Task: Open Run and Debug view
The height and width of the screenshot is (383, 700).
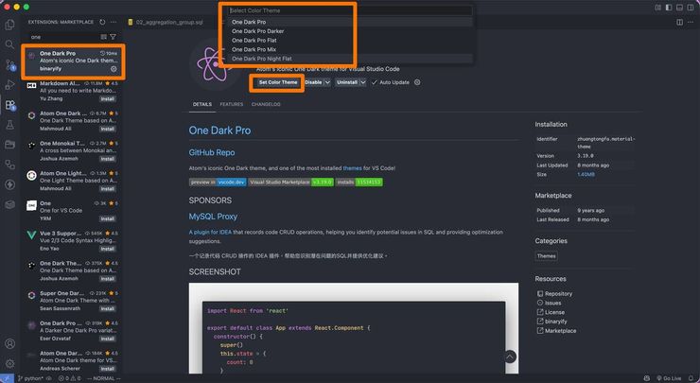Action: coord(9,85)
